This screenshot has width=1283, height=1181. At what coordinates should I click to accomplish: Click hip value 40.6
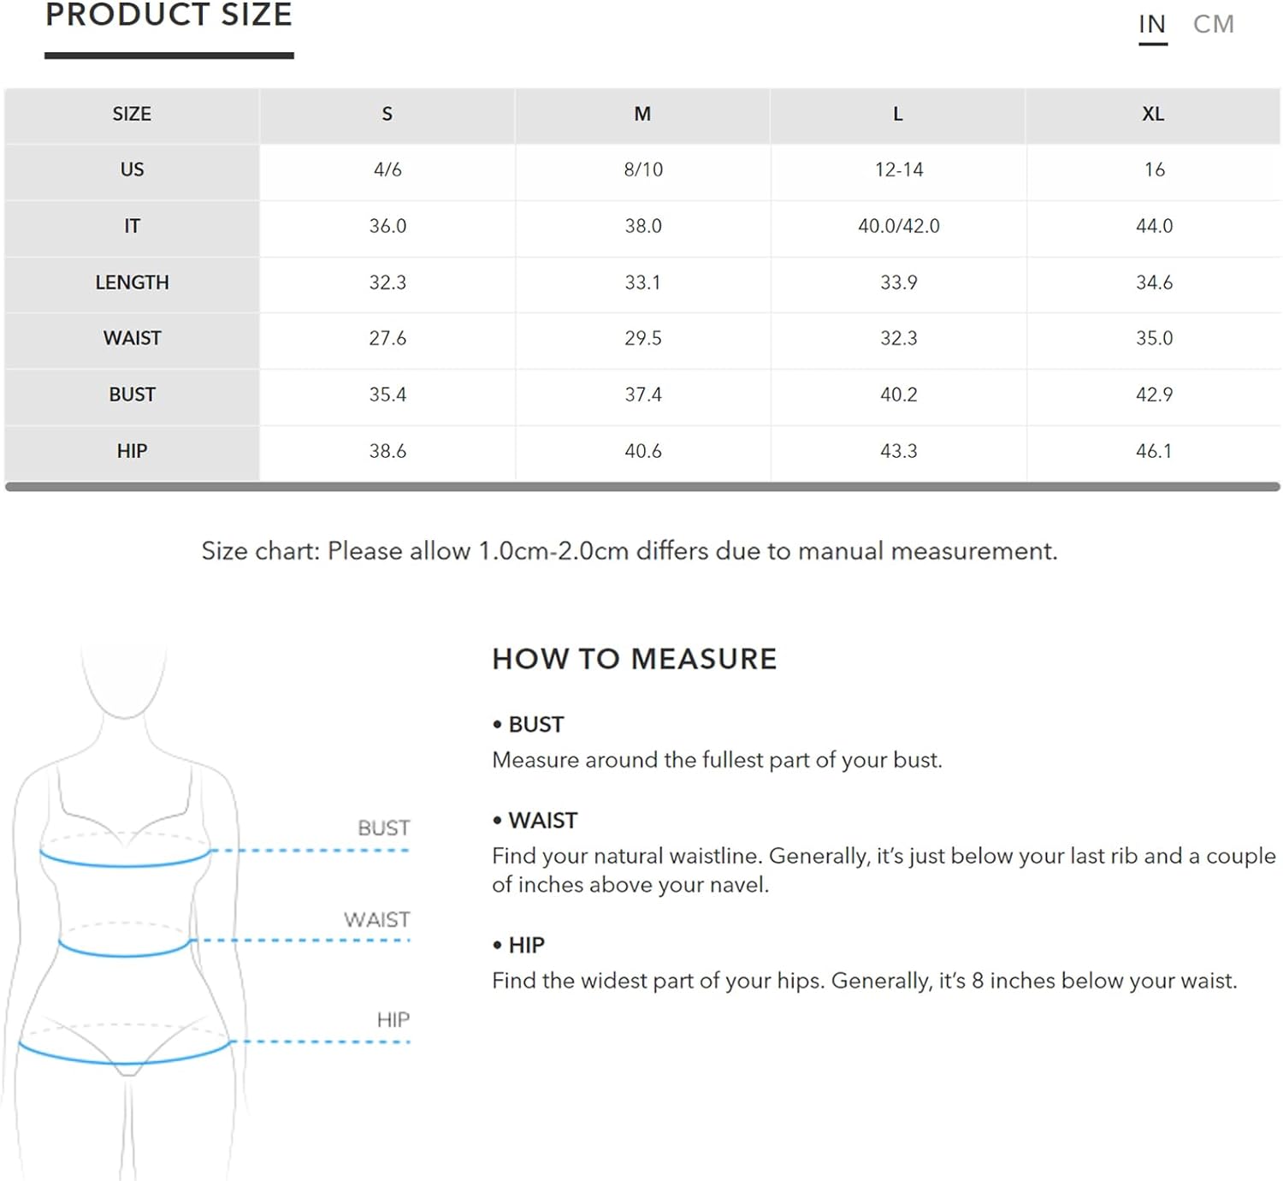(643, 451)
